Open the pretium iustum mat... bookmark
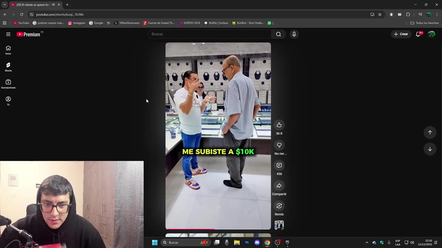Screen dimensions: 442x248 point(48,23)
